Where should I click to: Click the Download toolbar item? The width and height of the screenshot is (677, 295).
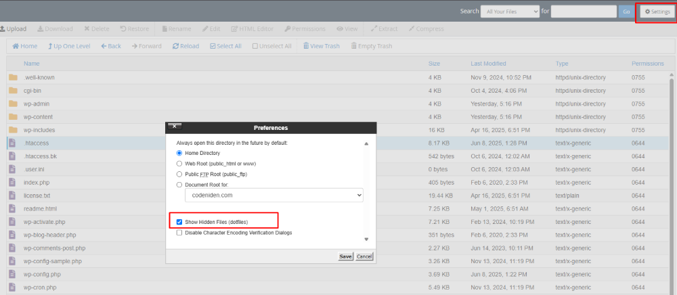coord(55,29)
